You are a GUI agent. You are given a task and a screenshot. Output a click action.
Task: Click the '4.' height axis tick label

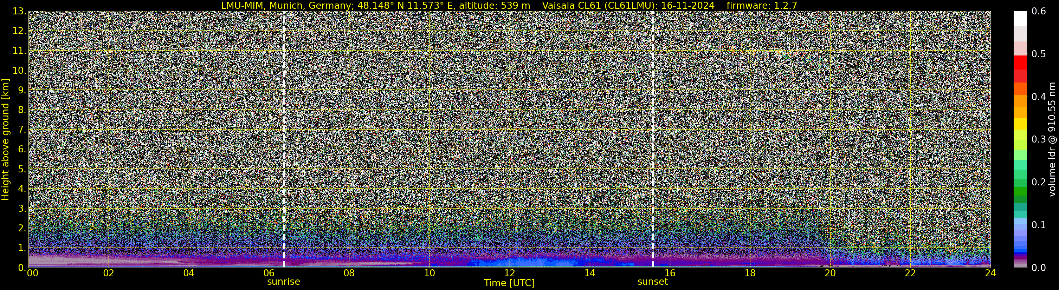pyautogui.click(x=22, y=189)
